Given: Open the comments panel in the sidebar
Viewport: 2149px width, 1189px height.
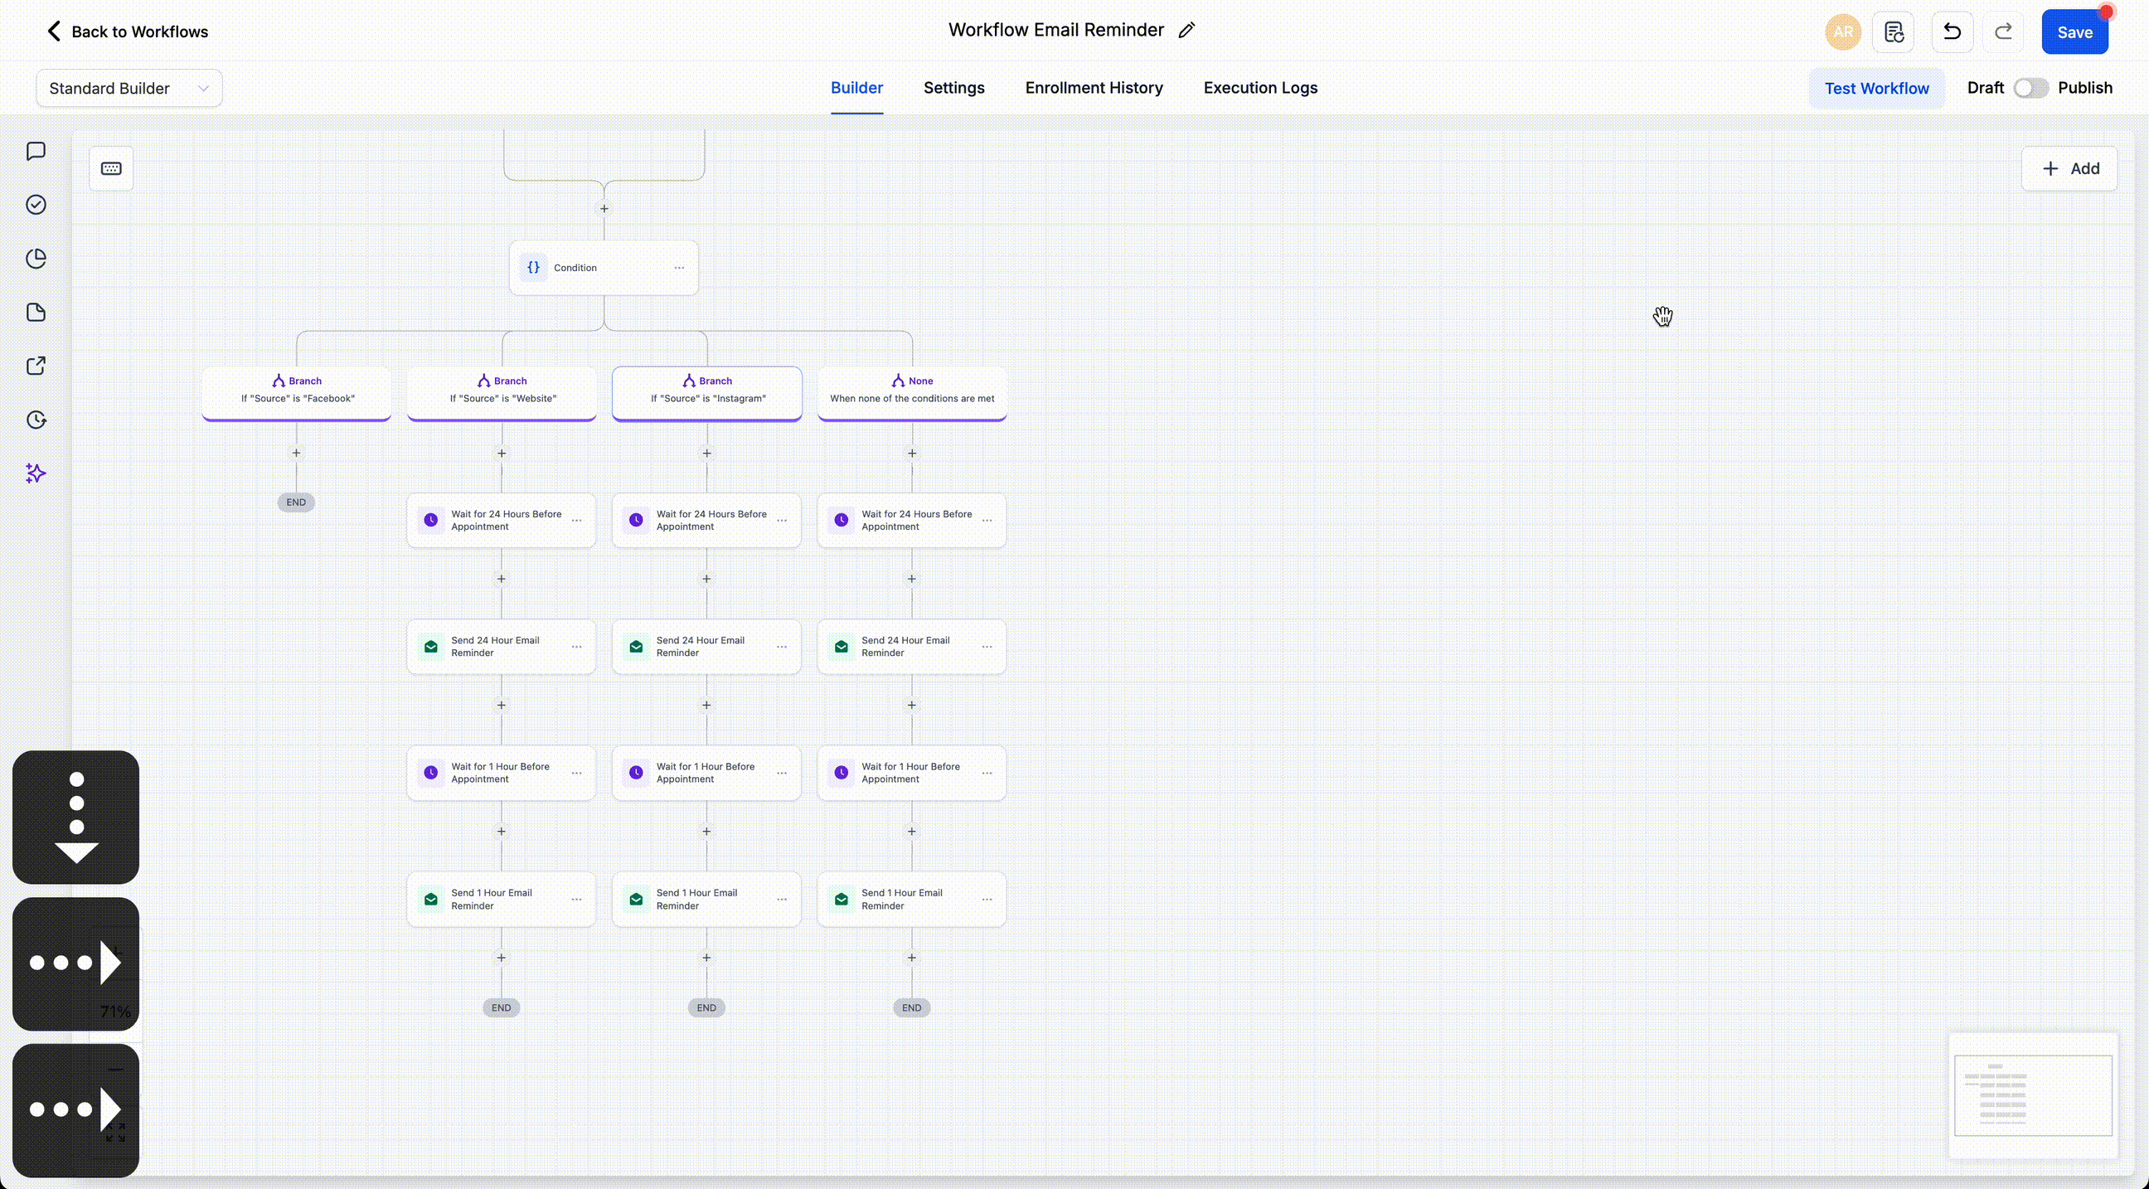Looking at the screenshot, I should pyautogui.click(x=36, y=151).
